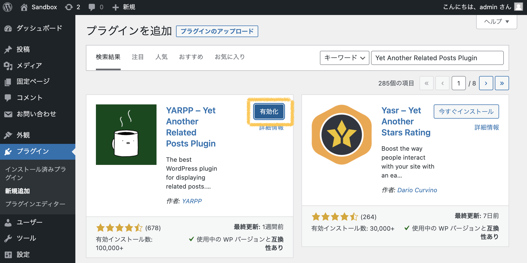The image size is (527, 263).
Task: Click the current page number field
Action: pyautogui.click(x=458, y=83)
